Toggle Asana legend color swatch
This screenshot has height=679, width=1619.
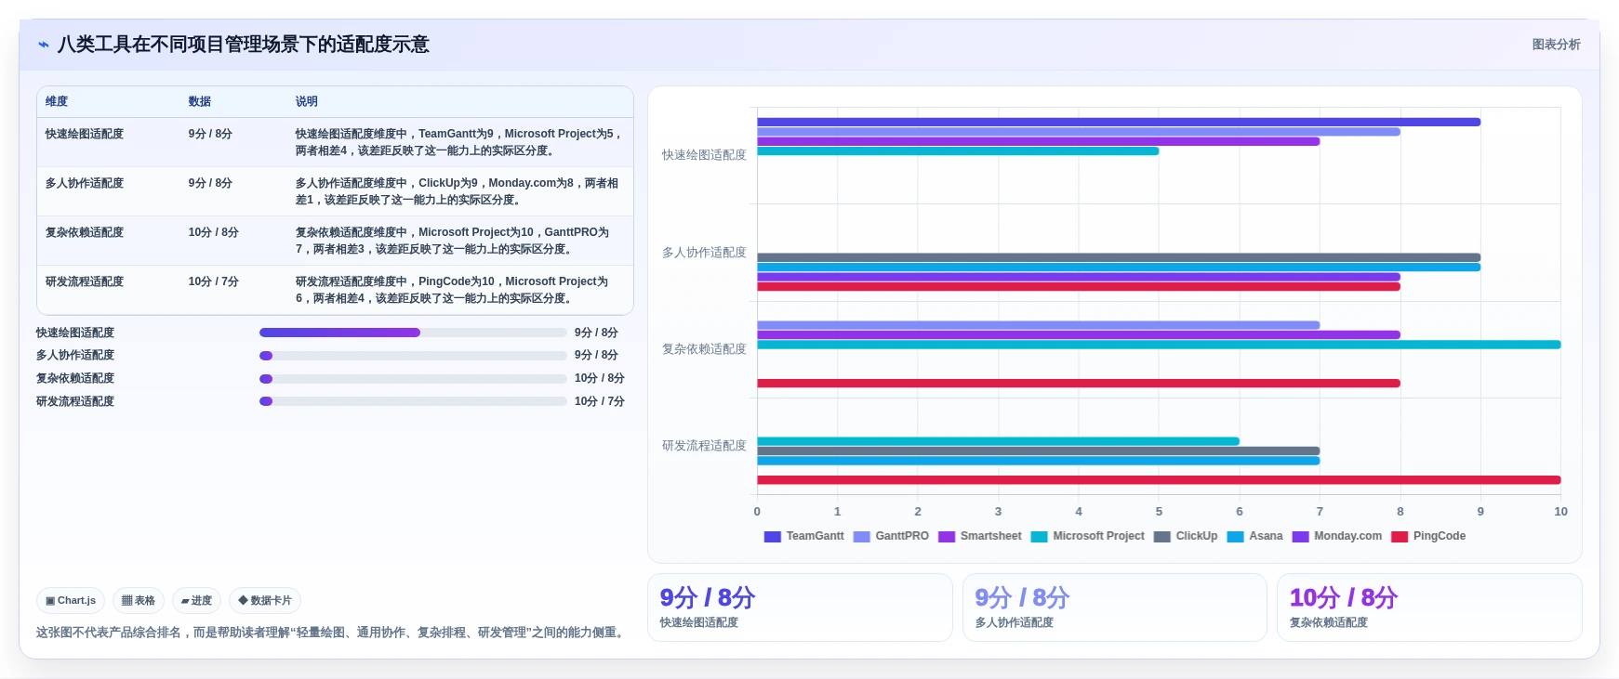tap(1236, 537)
